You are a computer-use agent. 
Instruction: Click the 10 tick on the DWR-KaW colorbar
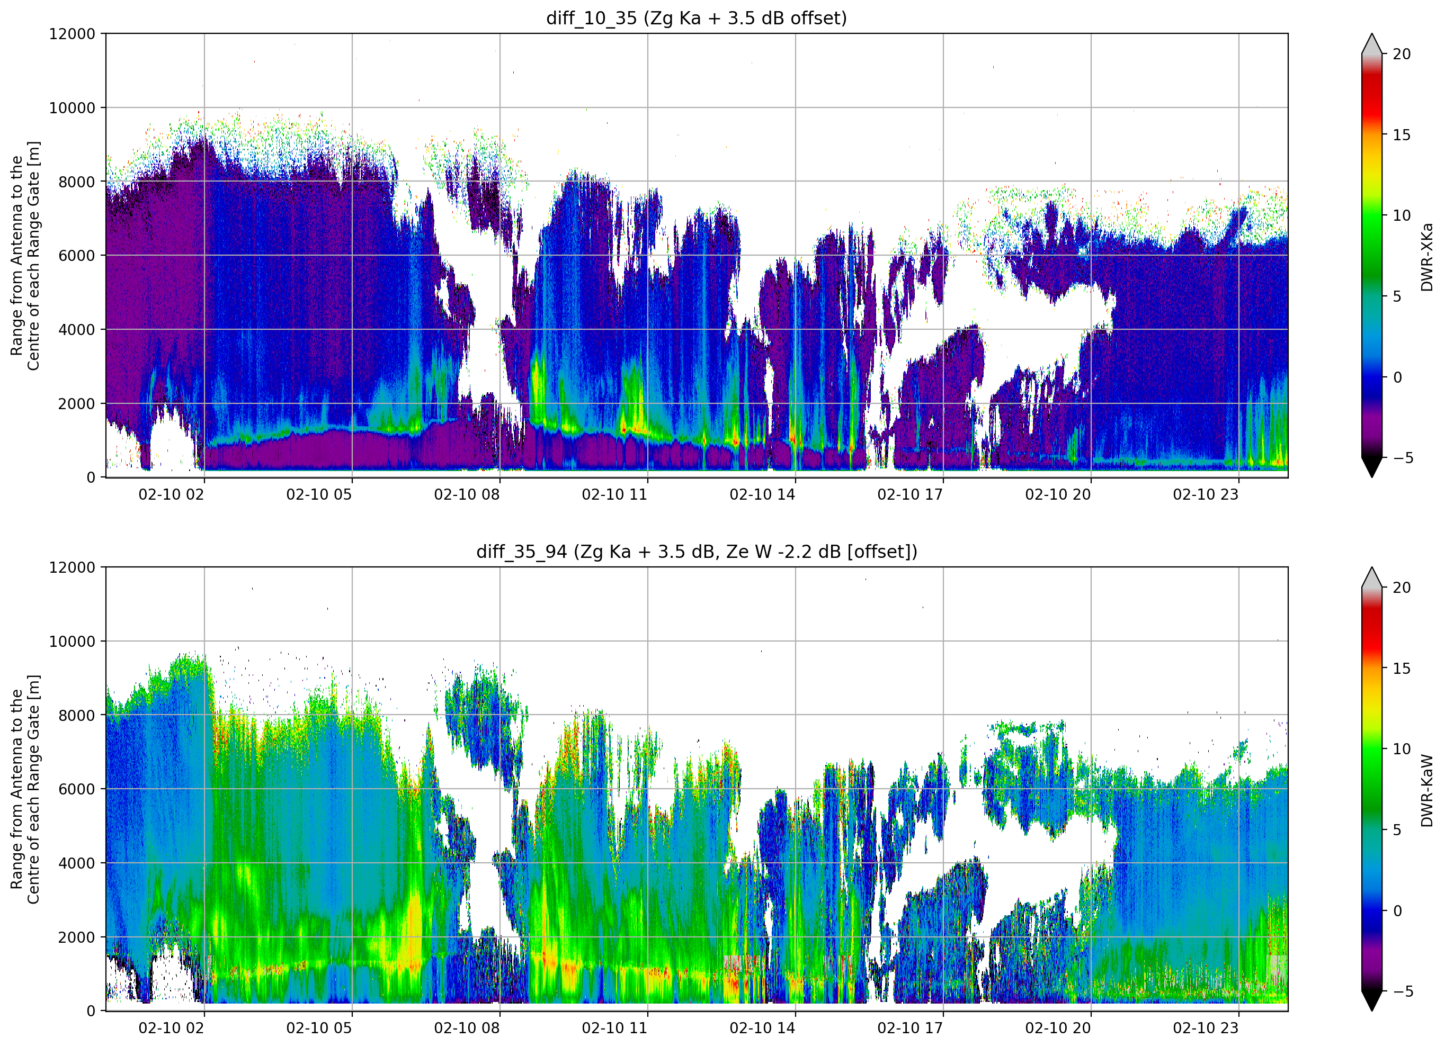1402,749
